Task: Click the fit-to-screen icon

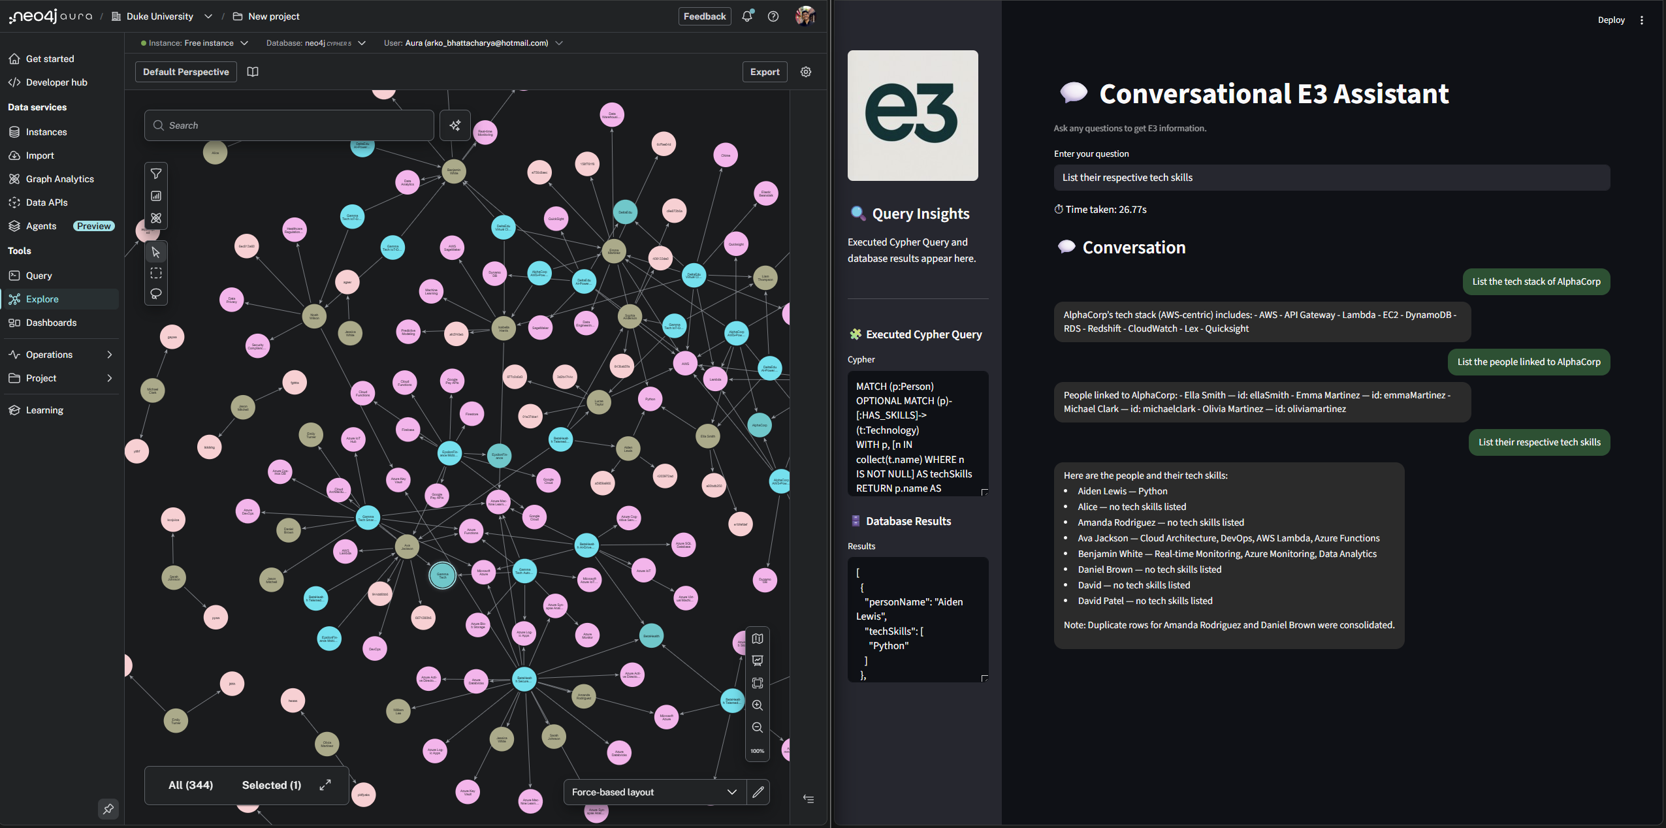Action: click(758, 683)
